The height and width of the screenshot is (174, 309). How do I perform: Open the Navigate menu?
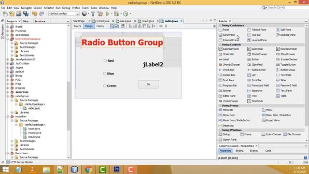pyautogui.click(x=27, y=8)
